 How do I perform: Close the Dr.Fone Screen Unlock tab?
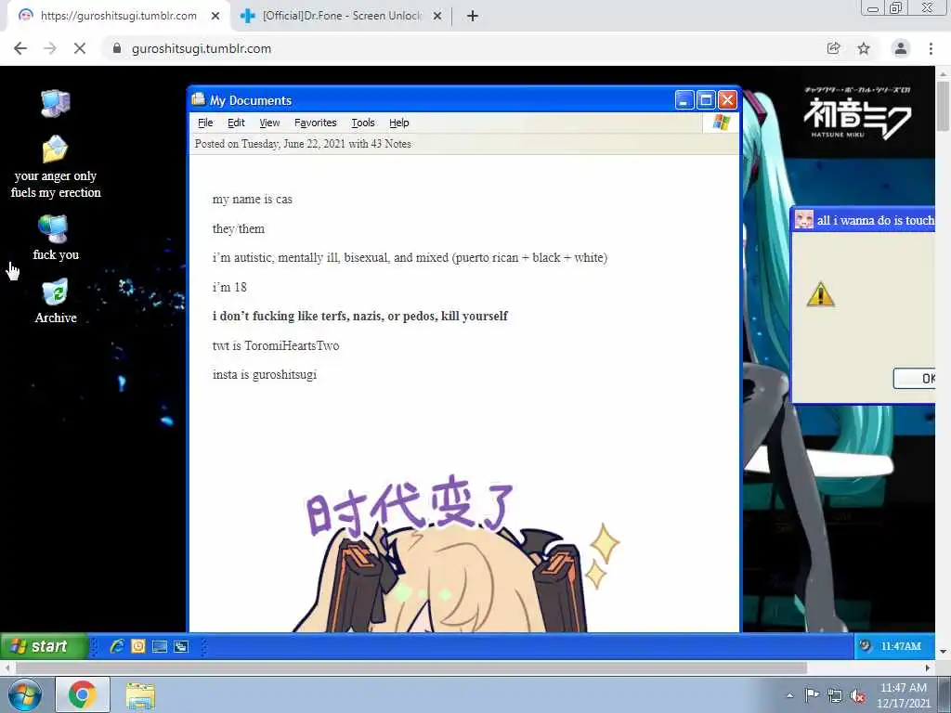point(437,16)
